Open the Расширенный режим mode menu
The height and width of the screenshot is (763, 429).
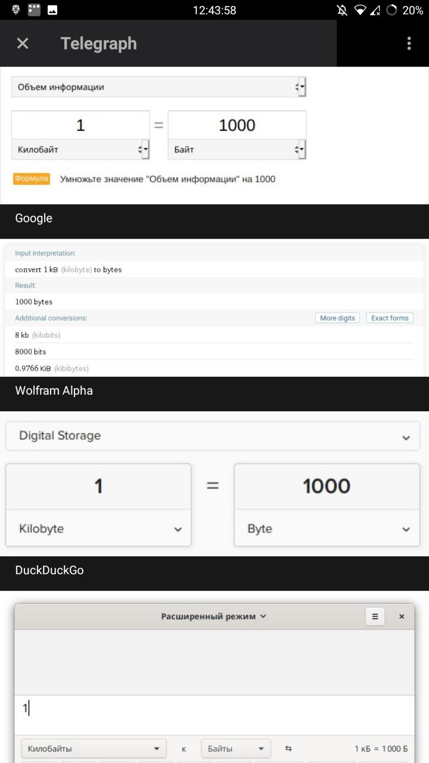click(214, 616)
